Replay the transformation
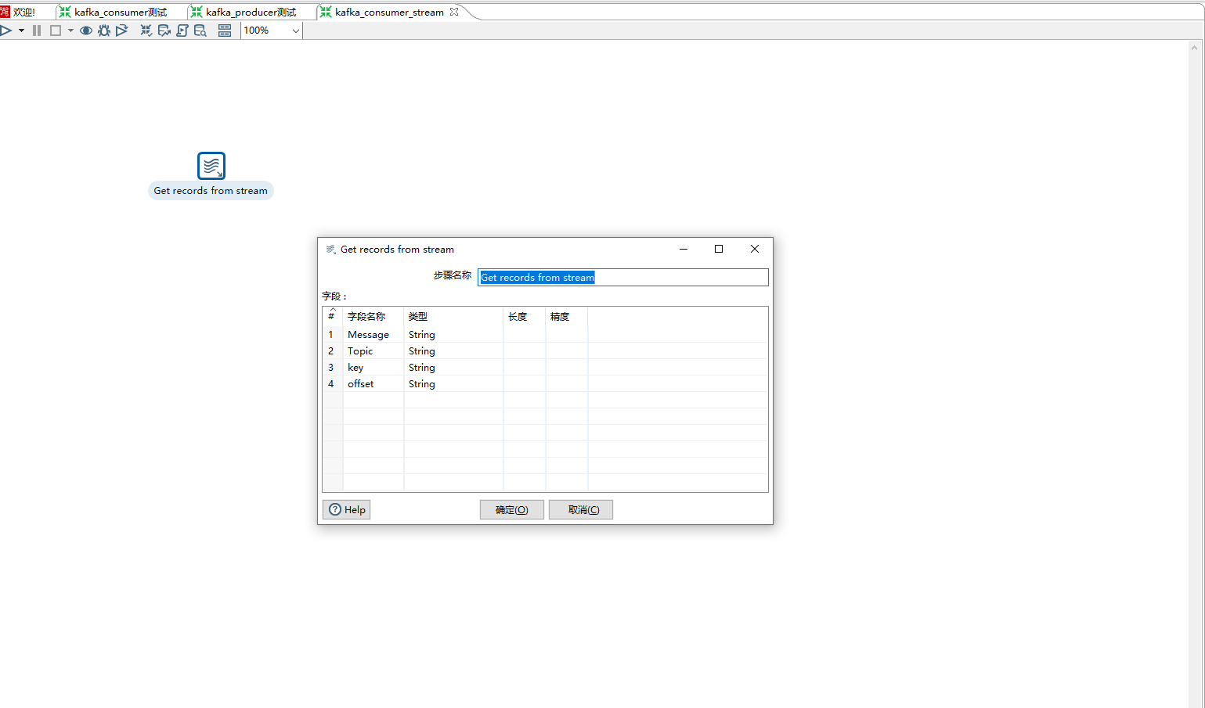 point(122,30)
